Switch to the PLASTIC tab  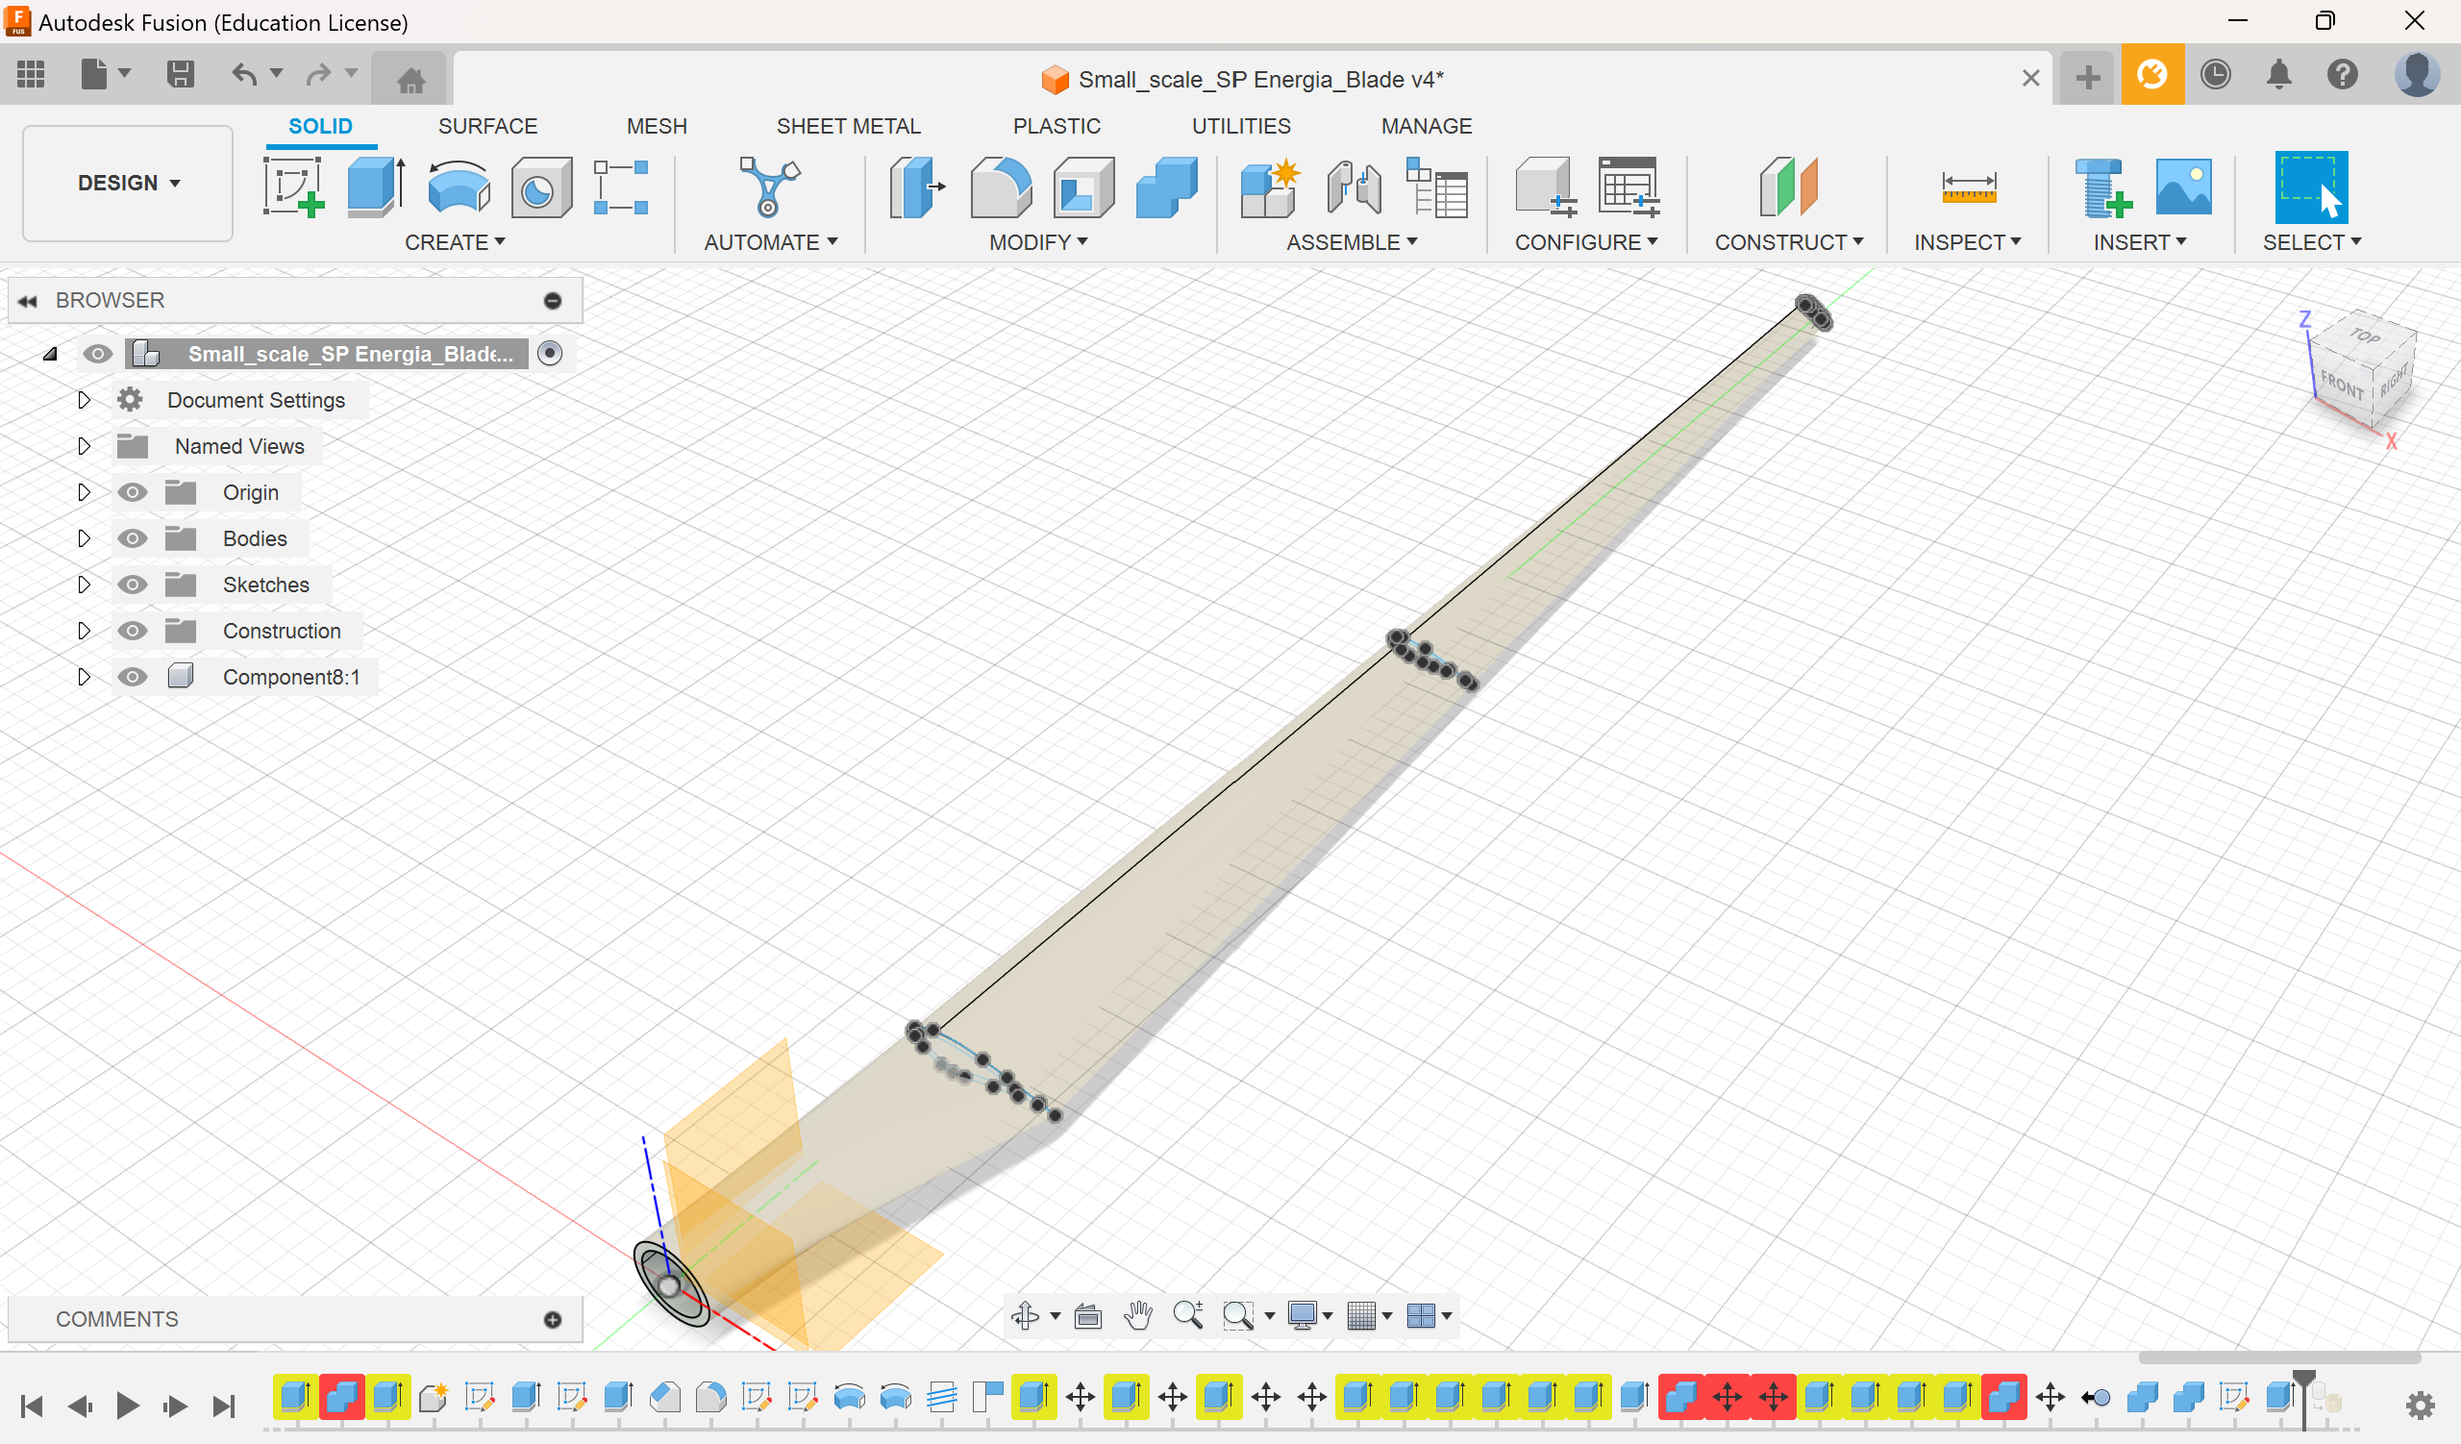(1056, 126)
